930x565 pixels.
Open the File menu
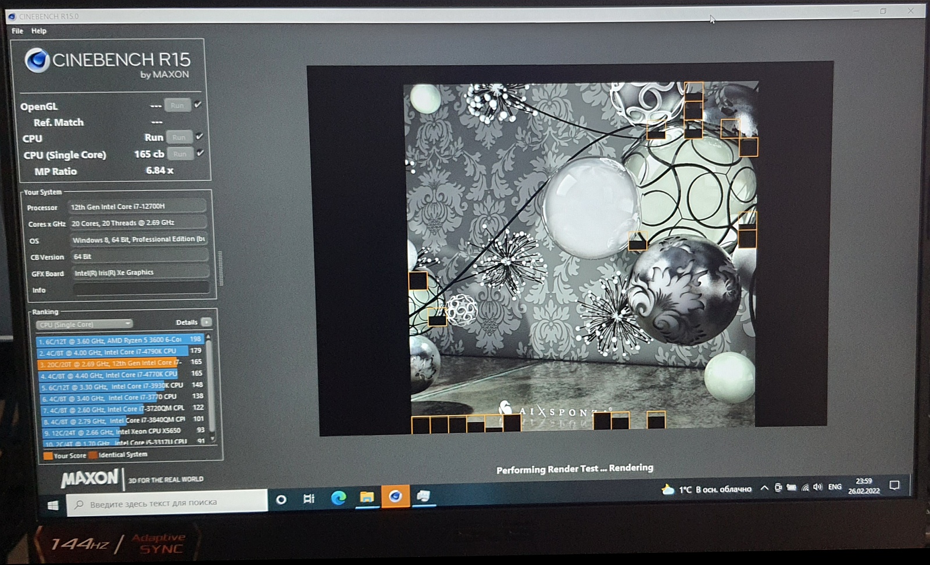coord(17,31)
